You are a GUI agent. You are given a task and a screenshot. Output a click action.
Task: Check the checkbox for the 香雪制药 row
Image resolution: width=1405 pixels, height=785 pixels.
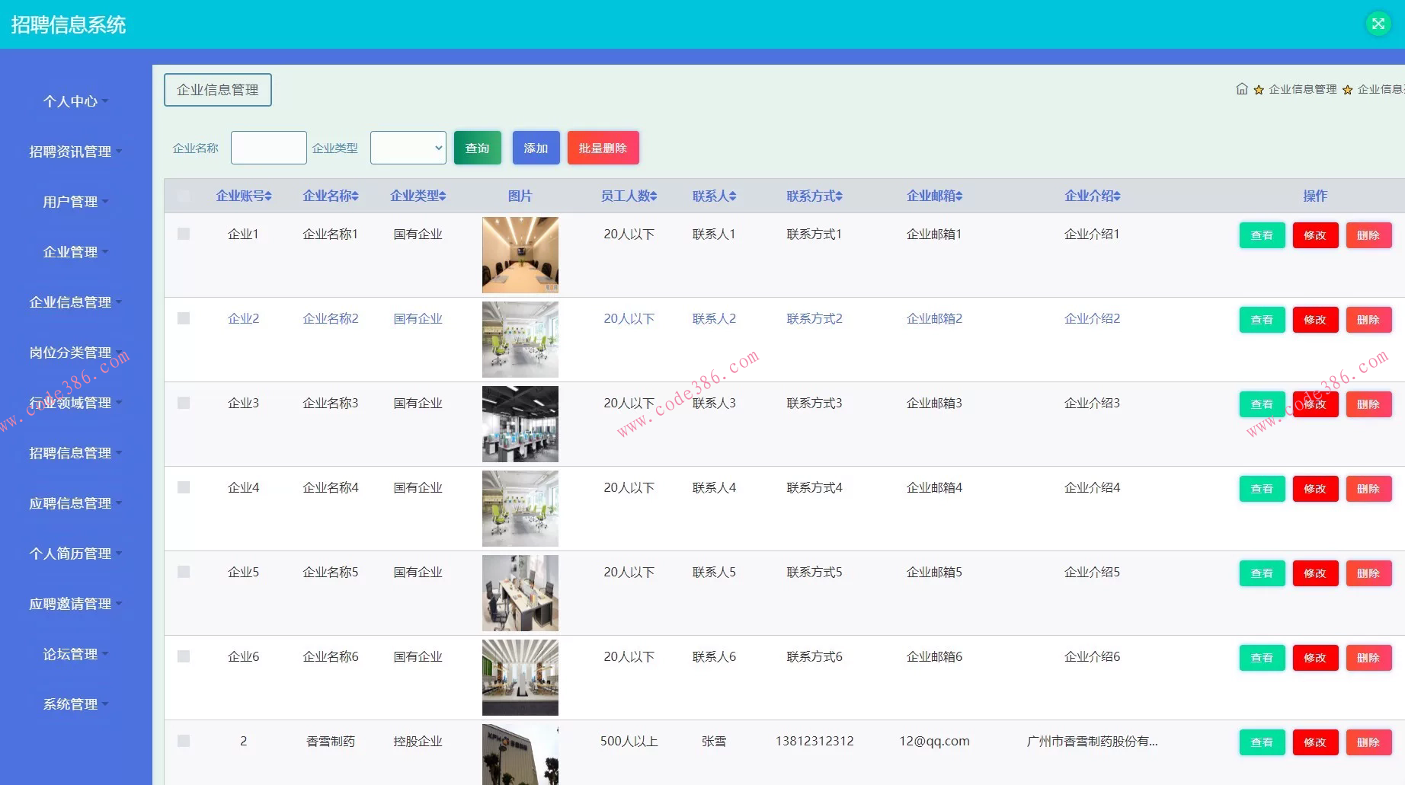coord(183,740)
